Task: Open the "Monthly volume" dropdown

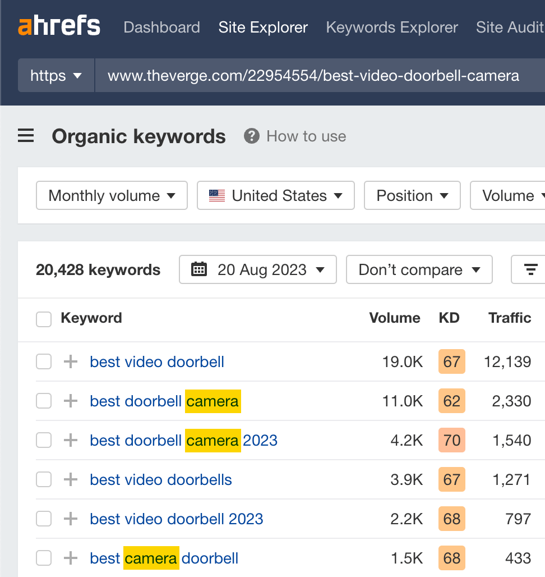Action: pos(111,195)
